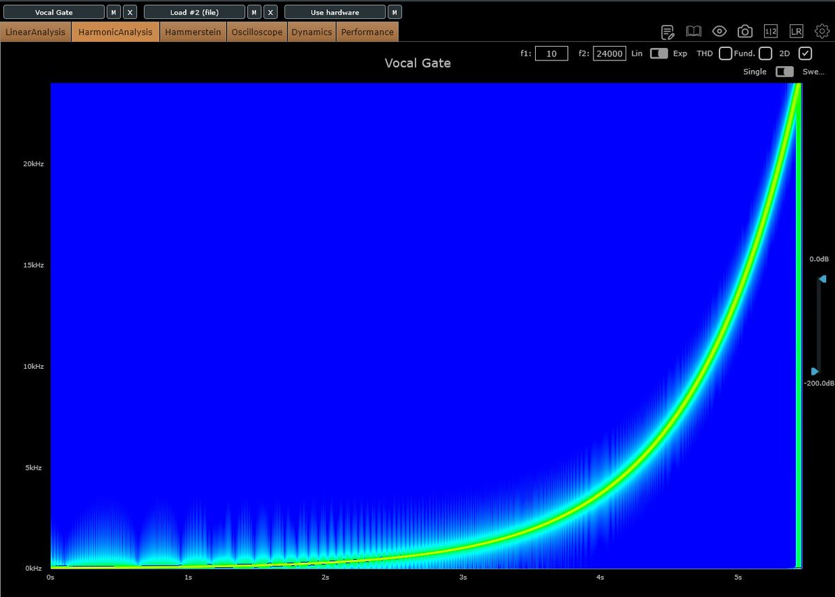Click the Use hardware button
This screenshot has height=597, width=835.
tap(335, 13)
